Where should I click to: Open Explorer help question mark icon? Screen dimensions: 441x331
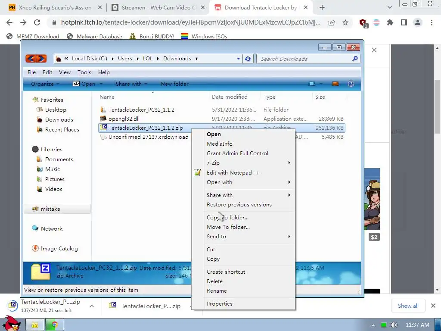[351, 84]
